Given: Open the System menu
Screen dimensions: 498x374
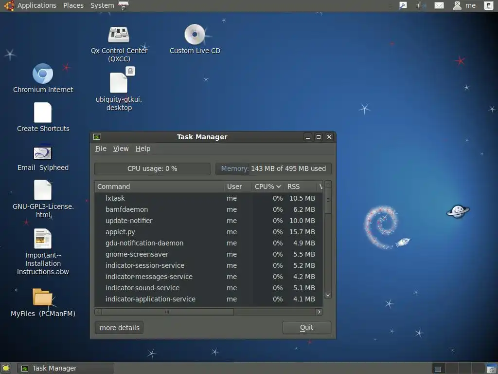Looking at the screenshot, I should [102, 5].
